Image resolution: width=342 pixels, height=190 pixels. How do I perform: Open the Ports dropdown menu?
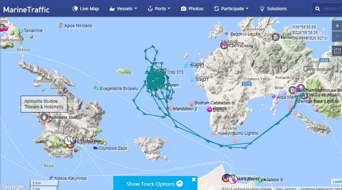159,9
